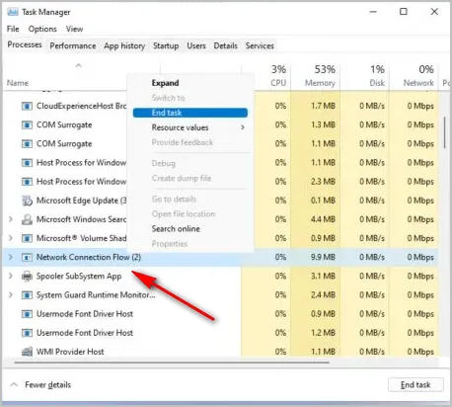Click the WMI Provider Host icon
Screen dimensions: 452x407
pos(27,352)
